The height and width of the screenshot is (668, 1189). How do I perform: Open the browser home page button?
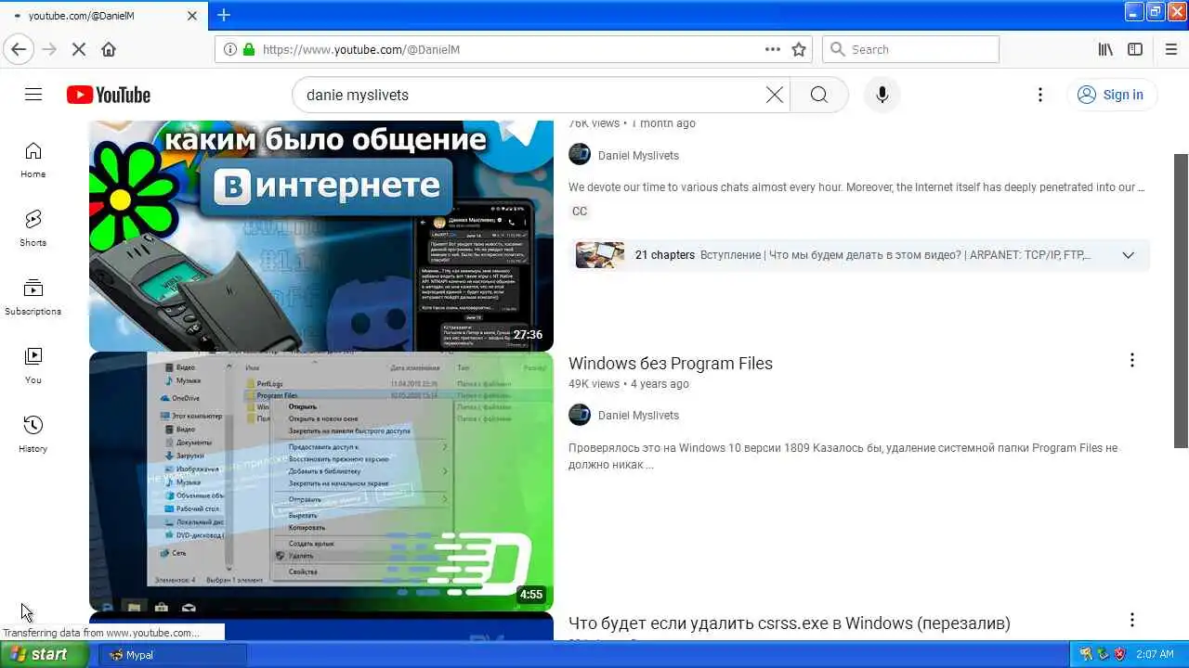point(109,49)
